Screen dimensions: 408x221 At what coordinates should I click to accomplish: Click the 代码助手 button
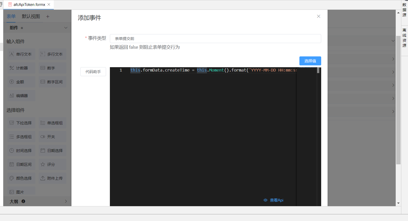(93, 72)
